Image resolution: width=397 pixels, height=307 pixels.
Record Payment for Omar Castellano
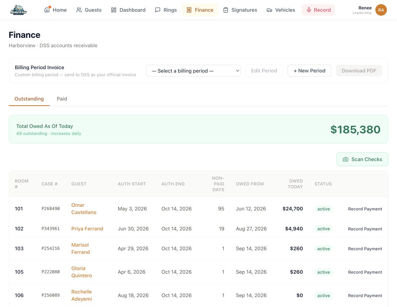[365, 209]
